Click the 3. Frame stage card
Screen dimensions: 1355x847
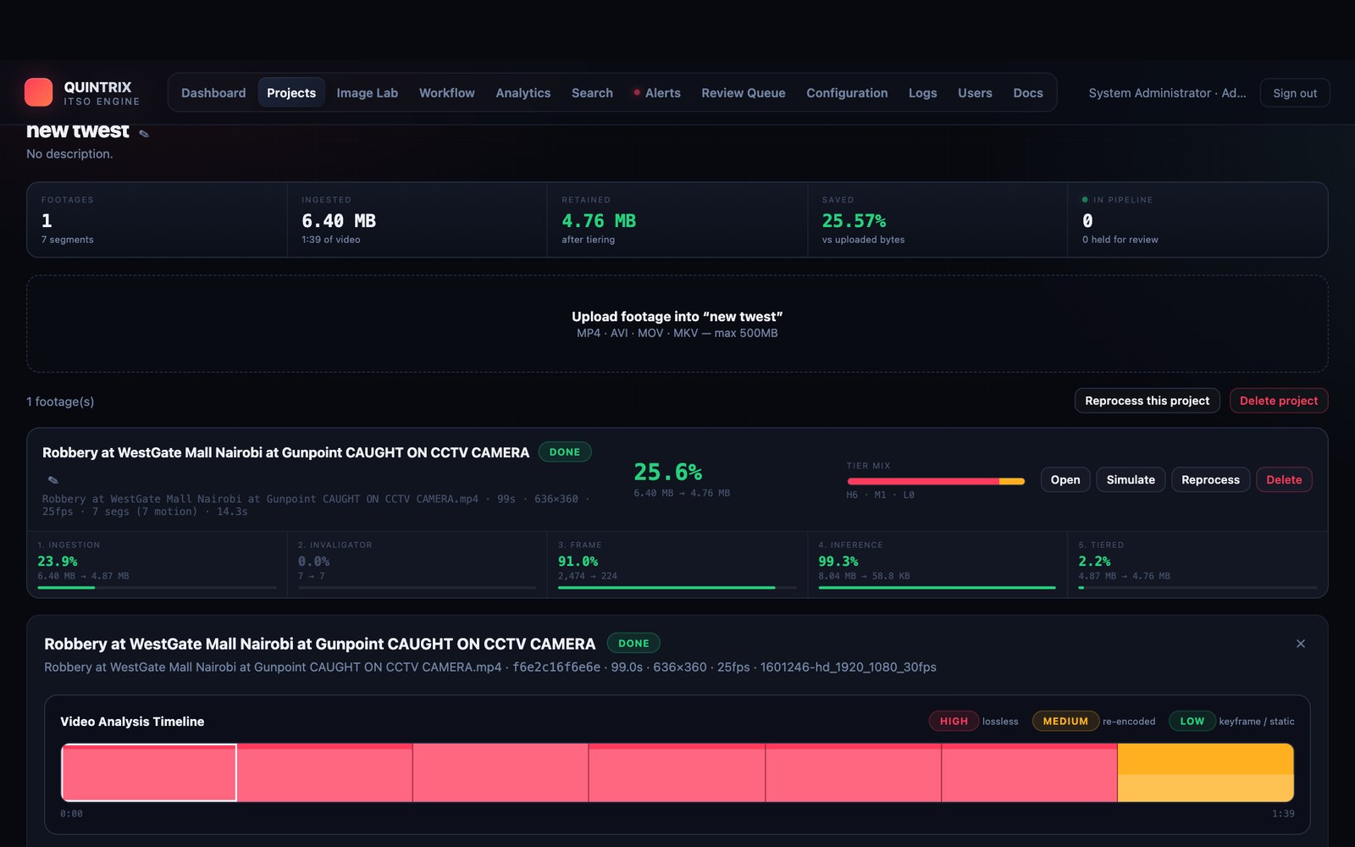(677, 564)
